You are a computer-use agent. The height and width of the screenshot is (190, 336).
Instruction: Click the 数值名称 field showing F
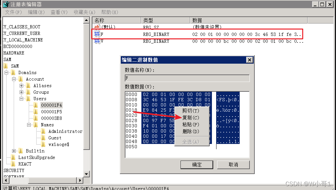tap(187, 78)
